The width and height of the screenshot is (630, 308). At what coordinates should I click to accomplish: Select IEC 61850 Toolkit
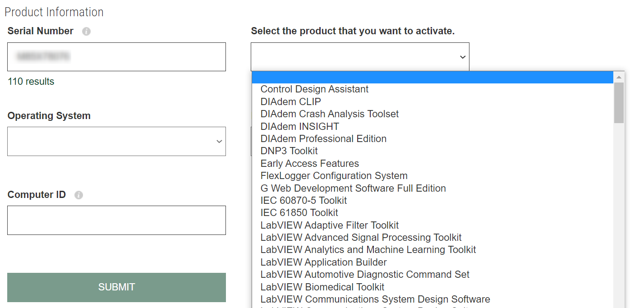pos(432,213)
